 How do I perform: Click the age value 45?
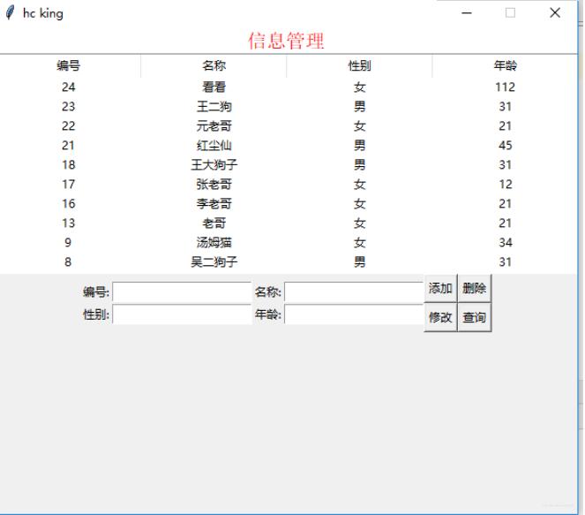pos(506,145)
